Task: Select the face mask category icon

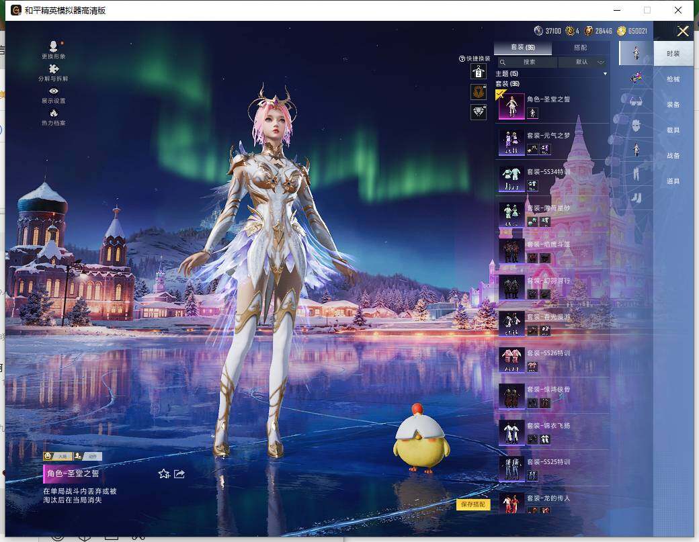Action: click(636, 126)
